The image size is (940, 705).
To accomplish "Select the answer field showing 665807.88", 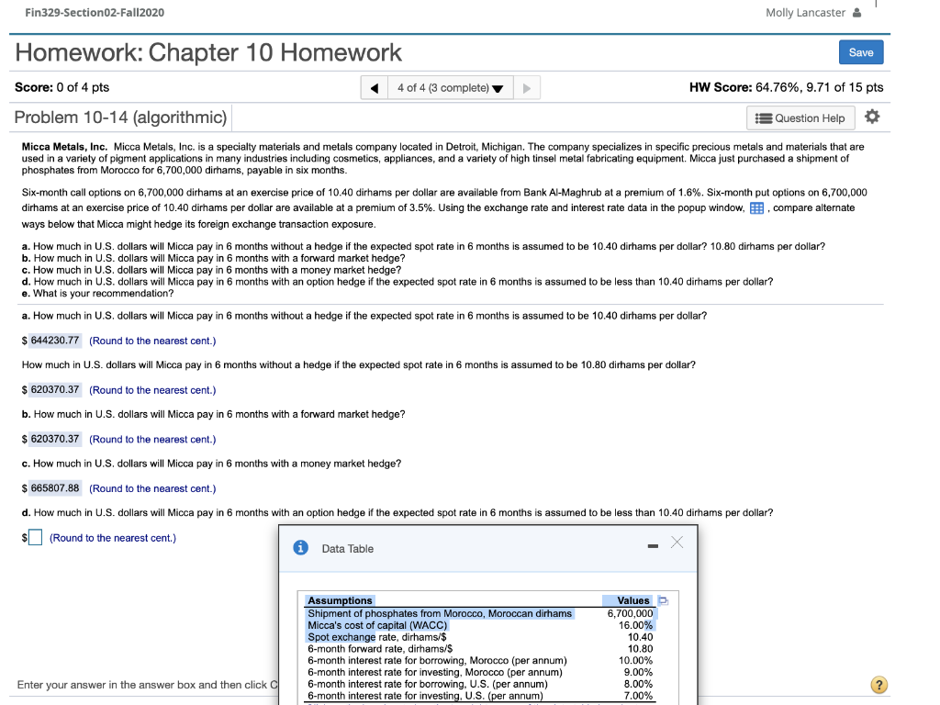I will [51, 487].
